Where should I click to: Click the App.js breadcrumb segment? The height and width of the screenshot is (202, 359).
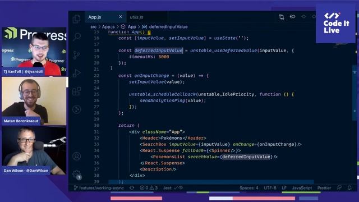click(108, 27)
